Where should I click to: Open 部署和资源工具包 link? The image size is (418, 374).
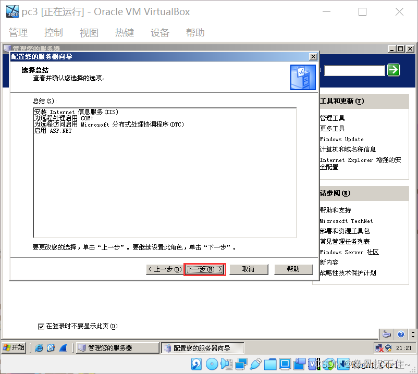click(345, 231)
